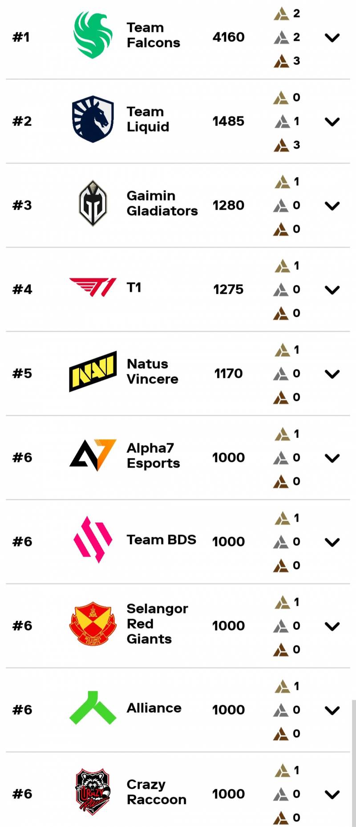The height and width of the screenshot is (827, 356).
Task: Click Team Falcons gold trophy icon
Action: pos(281,14)
